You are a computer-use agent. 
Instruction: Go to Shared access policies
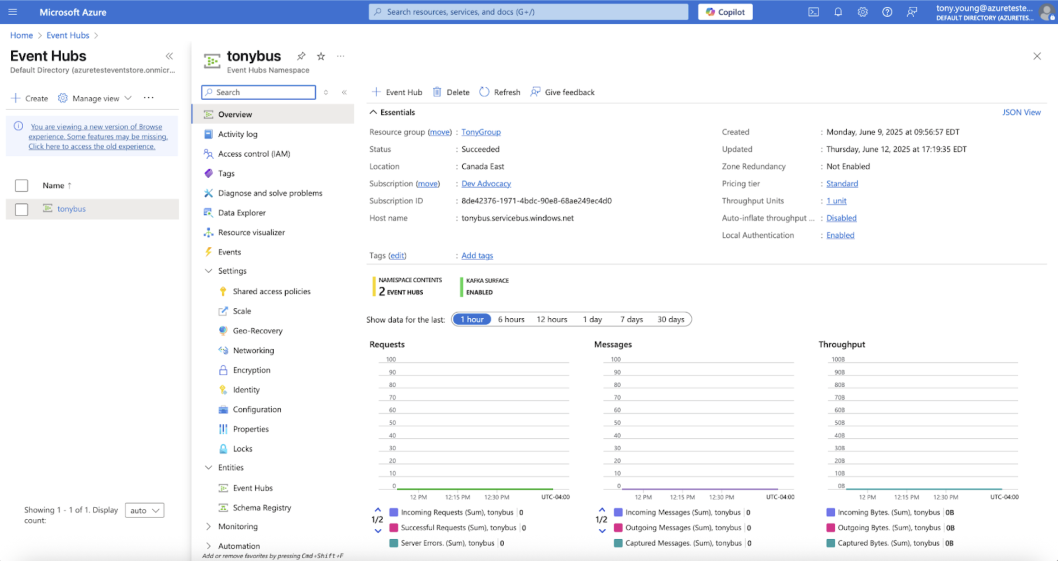click(271, 291)
